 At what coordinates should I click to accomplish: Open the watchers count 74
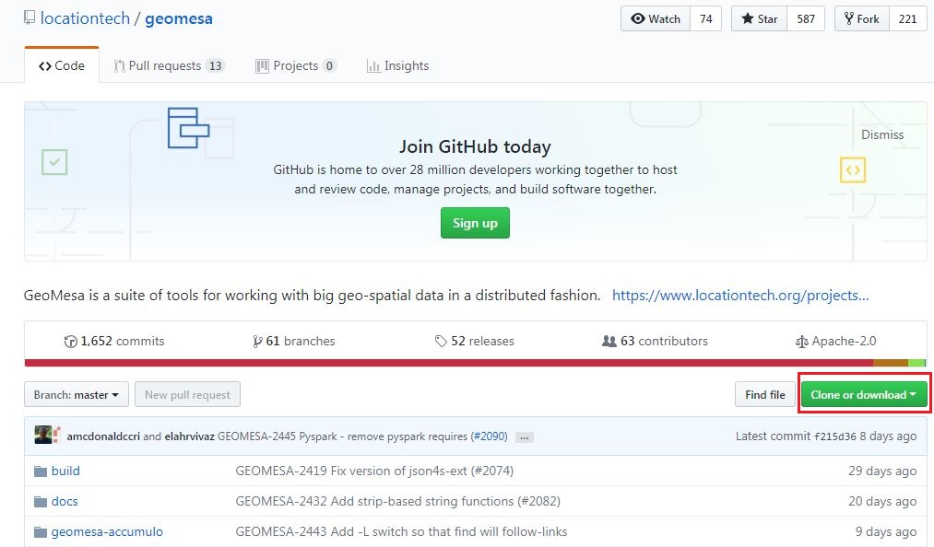click(706, 18)
